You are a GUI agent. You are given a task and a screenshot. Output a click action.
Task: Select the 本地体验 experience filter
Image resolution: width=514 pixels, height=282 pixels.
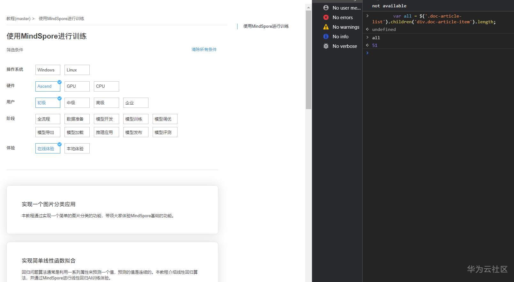coord(77,148)
